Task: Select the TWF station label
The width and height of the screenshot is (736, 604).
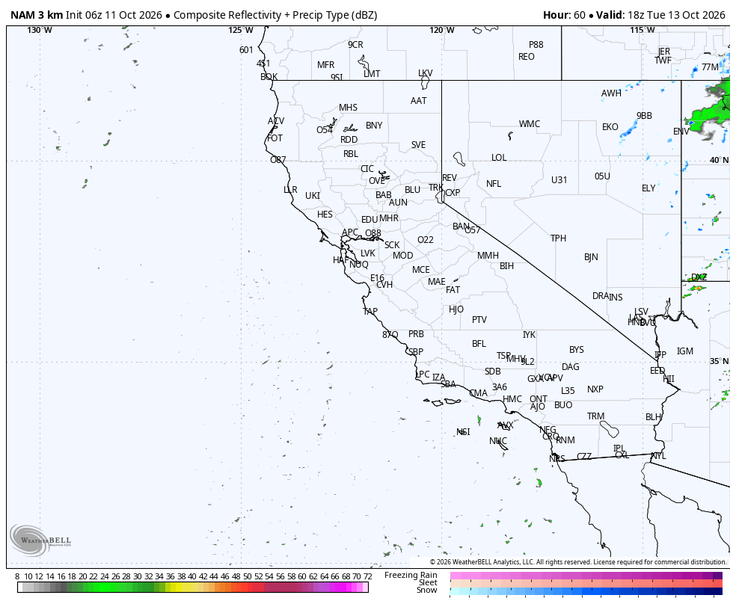Action: (x=663, y=61)
